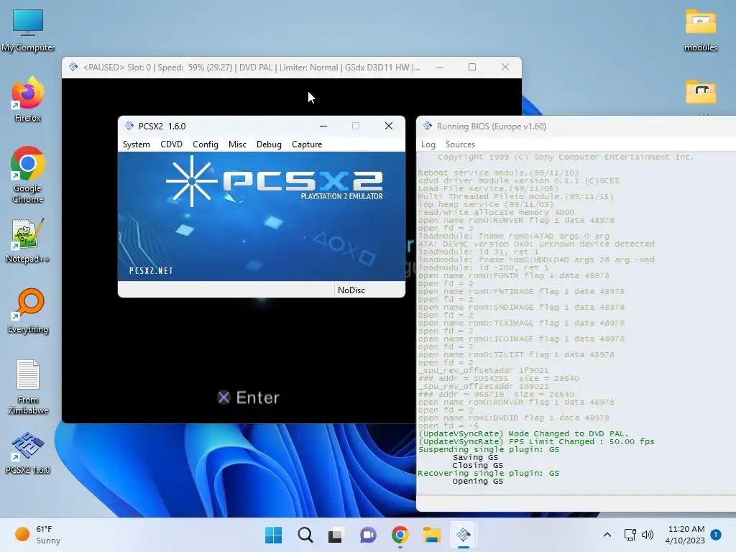736x552 pixels.
Task: Close the paused game window
Action: coord(505,67)
